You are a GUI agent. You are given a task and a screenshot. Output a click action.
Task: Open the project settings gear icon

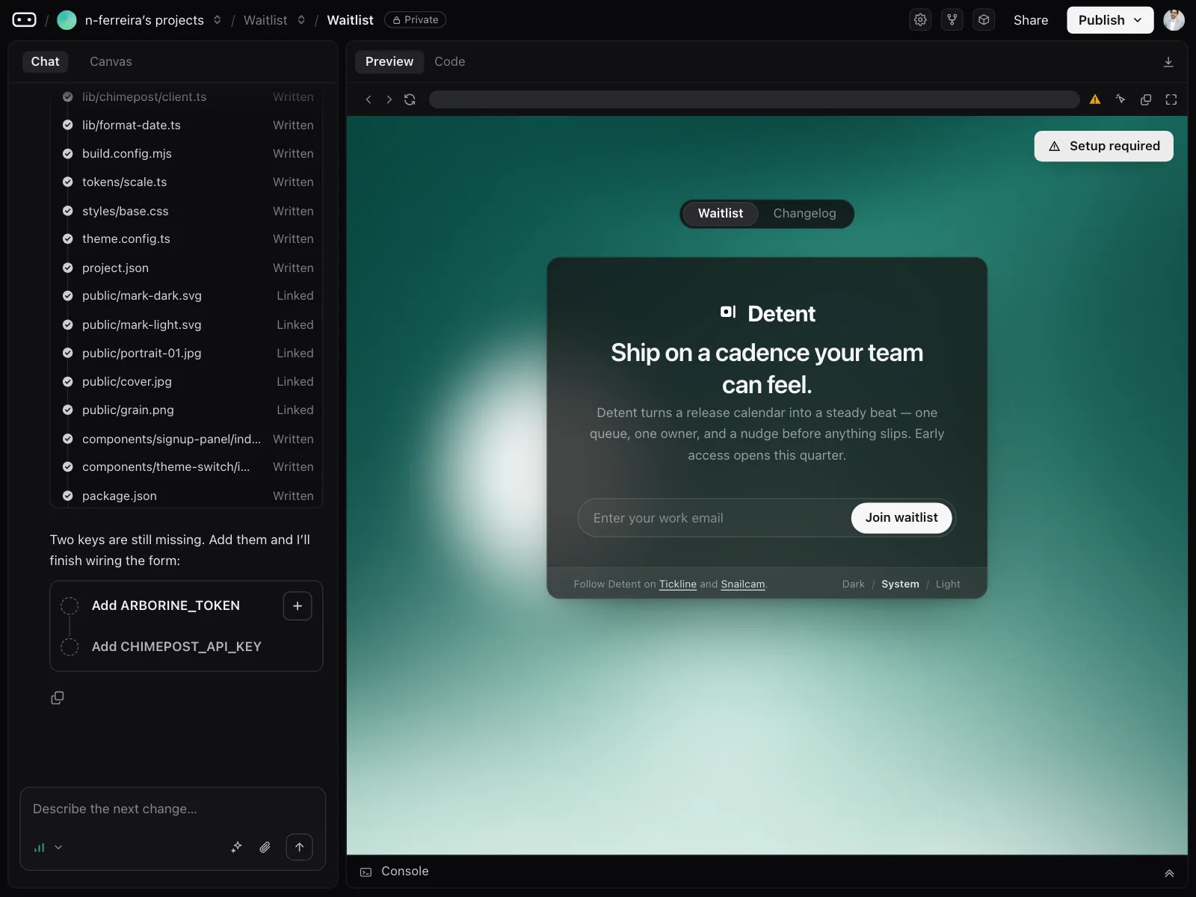(x=920, y=20)
